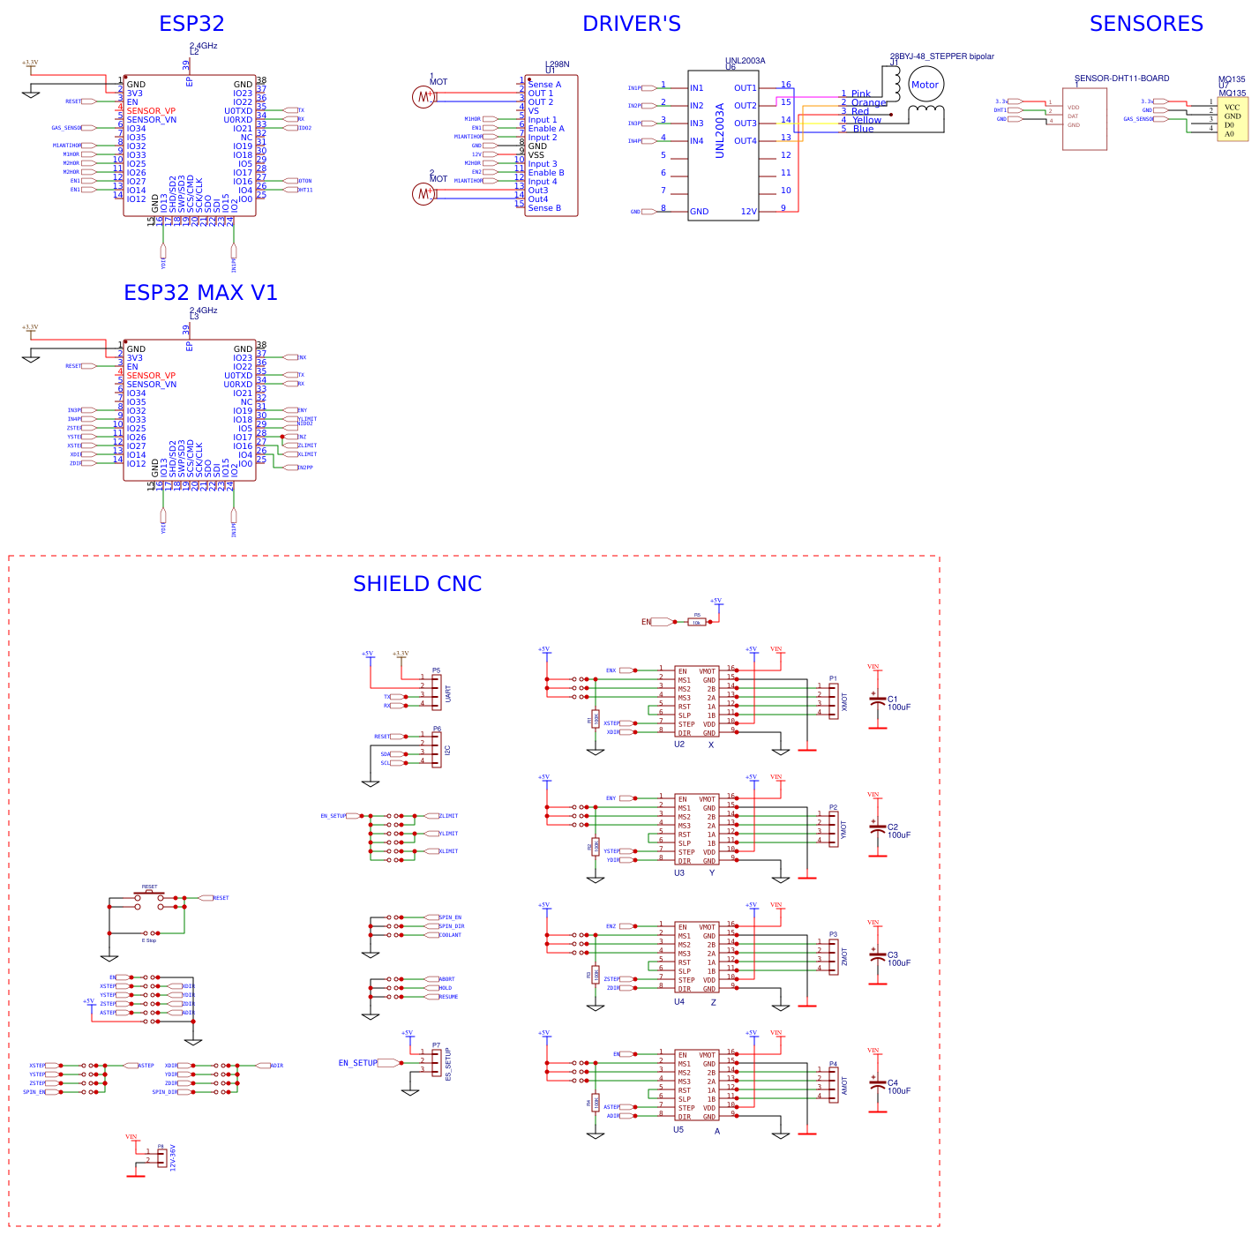
Task: Select the U3 Y stepper driver module
Action: pos(697,829)
